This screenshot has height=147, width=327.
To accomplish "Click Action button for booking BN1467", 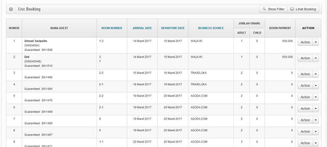I will (305, 132).
